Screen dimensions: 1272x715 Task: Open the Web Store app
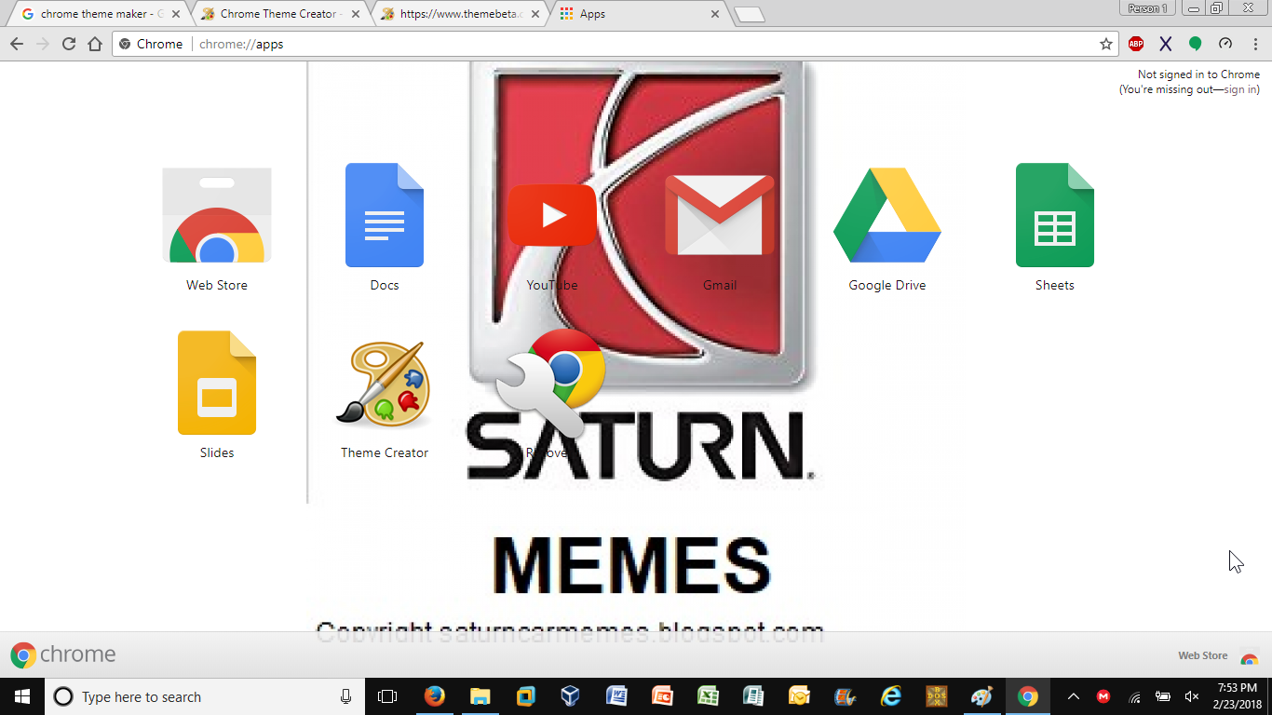(217, 216)
